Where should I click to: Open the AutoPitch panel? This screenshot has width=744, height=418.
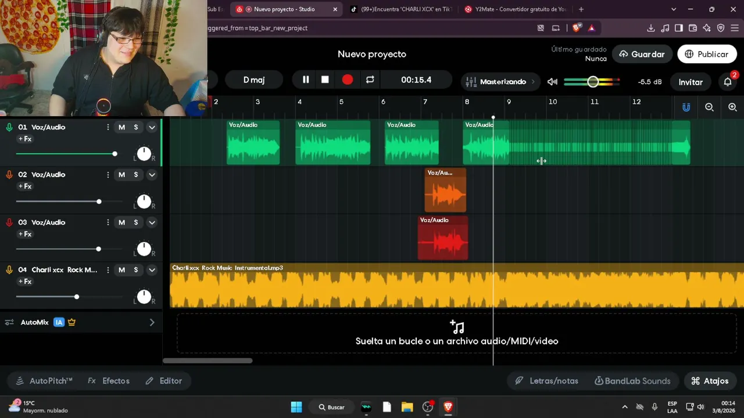(44, 381)
